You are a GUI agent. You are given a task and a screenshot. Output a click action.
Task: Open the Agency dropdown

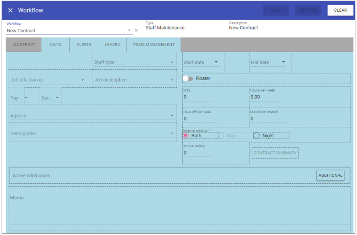coord(172,116)
